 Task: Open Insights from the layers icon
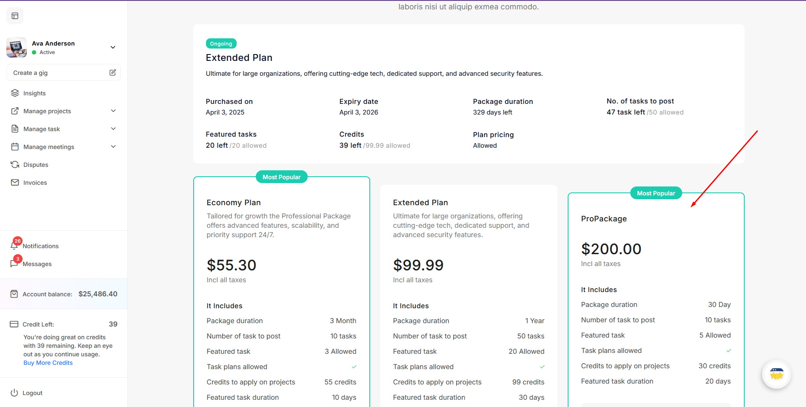15,93
